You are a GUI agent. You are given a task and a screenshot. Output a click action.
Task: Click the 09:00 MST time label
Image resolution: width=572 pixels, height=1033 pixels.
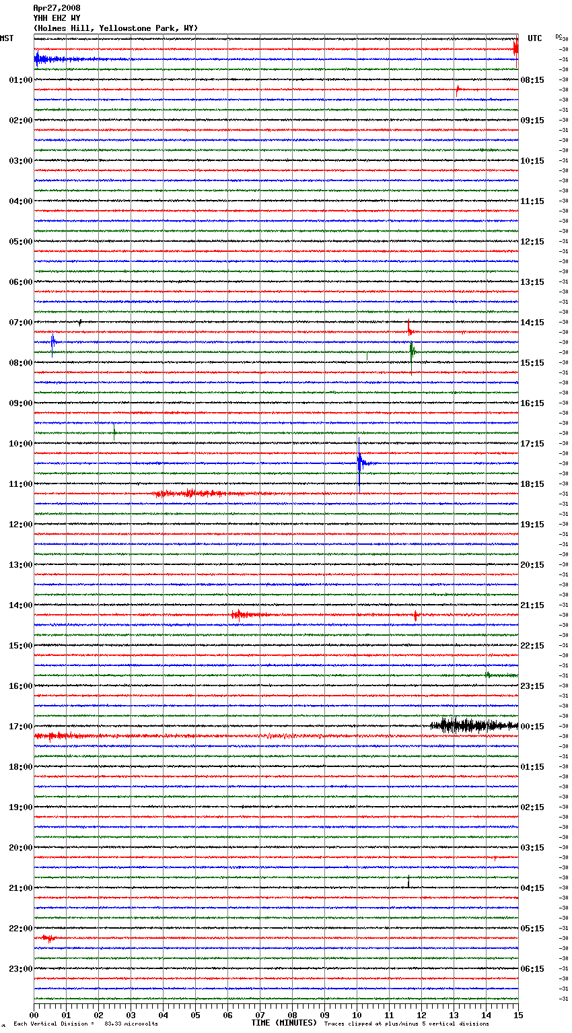point(20,403)
